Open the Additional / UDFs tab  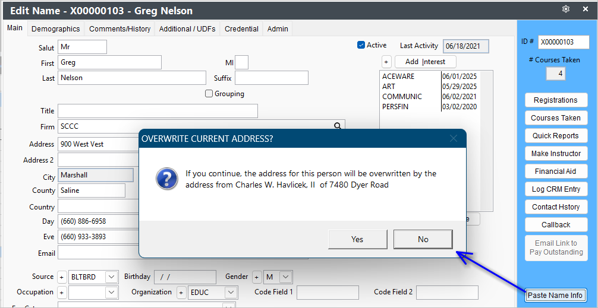pyautogui.click(x=187, y=29)
